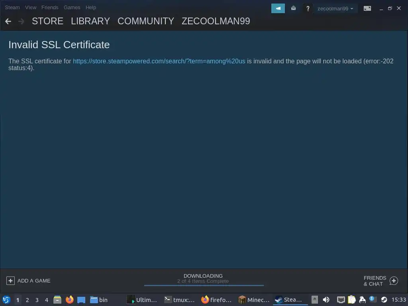Open the file cabinet launcher icon
This screenshot has width=408, height=306.
pyautogui.click(x=57, y=300)
